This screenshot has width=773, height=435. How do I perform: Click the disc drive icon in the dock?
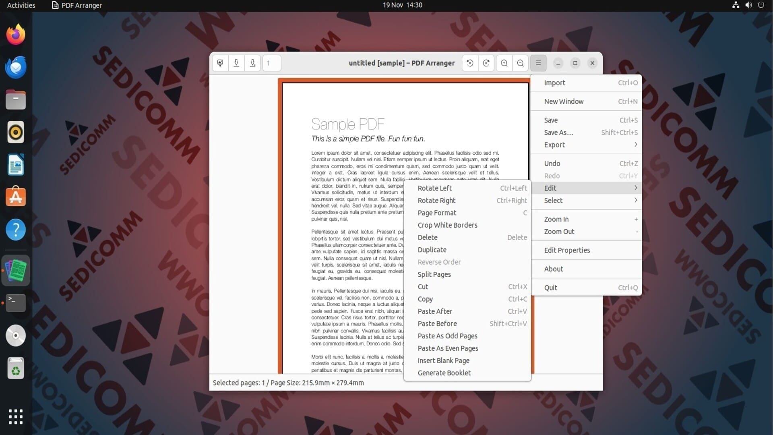tap(16, 335)
